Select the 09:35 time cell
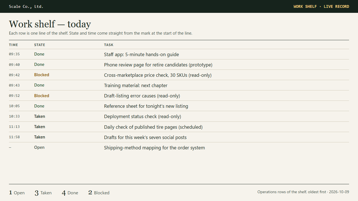Image resolution: width=358 pixels, height=201 pixels. click(x=14, y=54)
